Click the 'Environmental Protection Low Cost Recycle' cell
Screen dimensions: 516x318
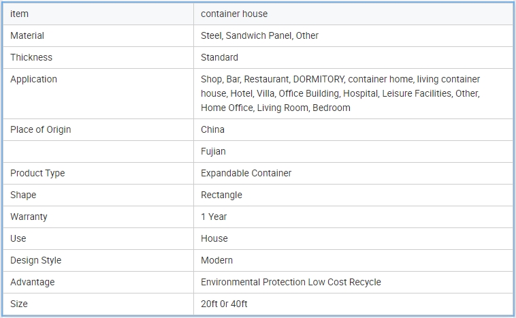click(x=291, y=282)
